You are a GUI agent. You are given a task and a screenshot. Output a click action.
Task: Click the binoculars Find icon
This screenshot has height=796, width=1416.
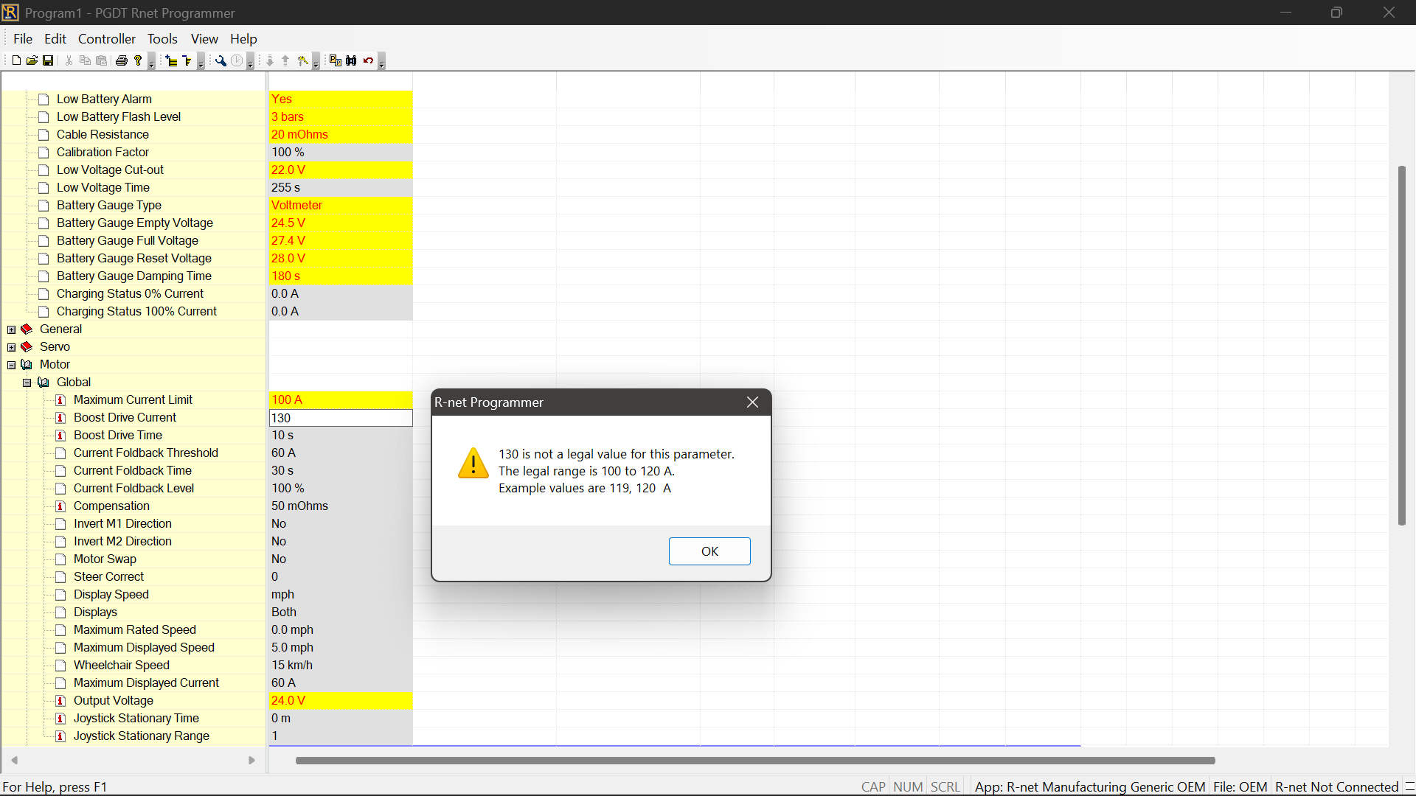pos(351,60)
